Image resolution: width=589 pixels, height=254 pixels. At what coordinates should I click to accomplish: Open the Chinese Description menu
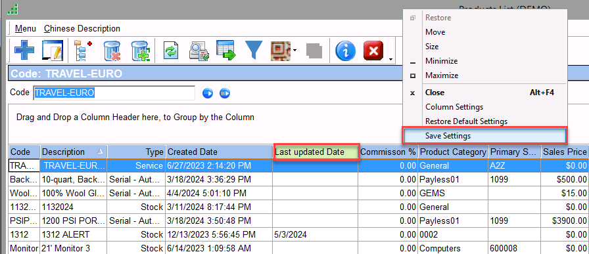point(82,28)
